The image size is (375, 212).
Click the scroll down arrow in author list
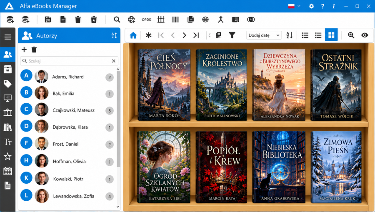click(118, 207)
